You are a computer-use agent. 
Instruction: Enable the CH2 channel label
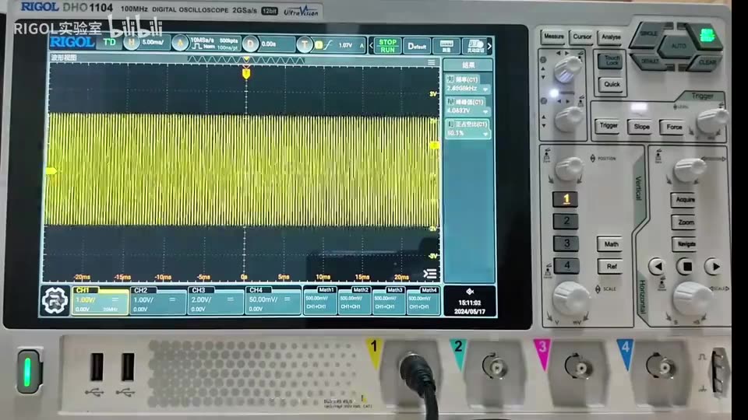point(141,290)
